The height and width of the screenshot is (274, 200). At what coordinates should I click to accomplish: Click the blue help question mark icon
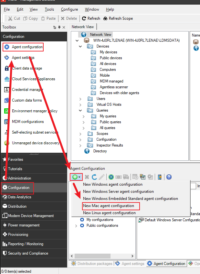[x=169, y=177]
